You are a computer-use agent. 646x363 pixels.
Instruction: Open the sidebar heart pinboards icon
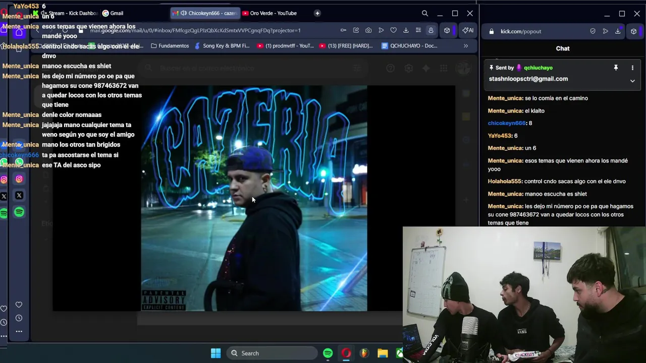(19, 305)
